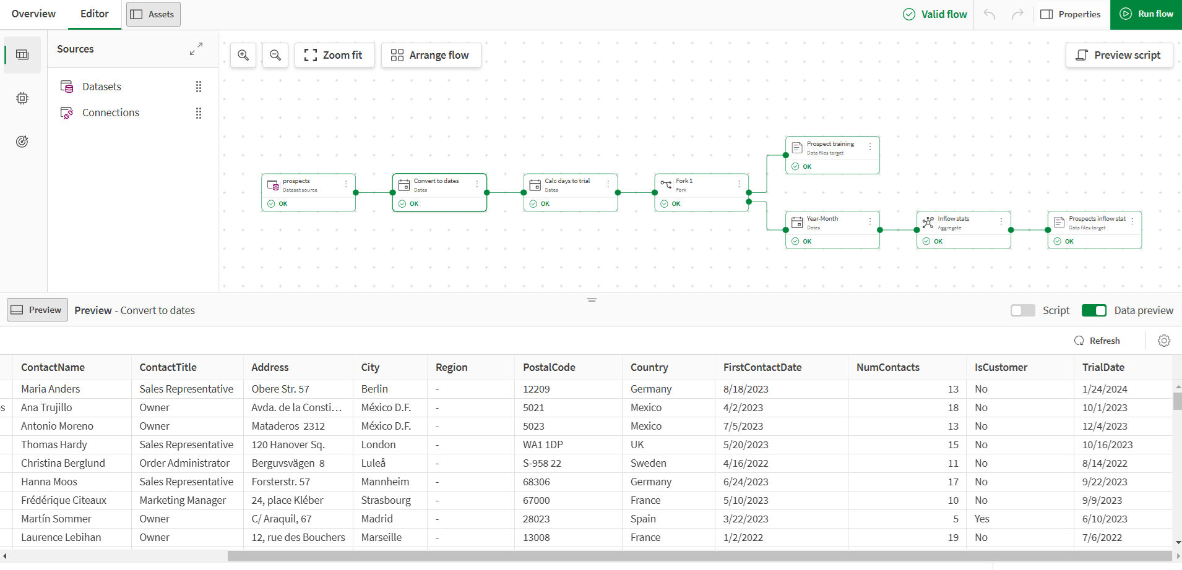Open the Fork 1 node options menu
This screenshot has height=570, width=1182.
(x=738, y=184)
